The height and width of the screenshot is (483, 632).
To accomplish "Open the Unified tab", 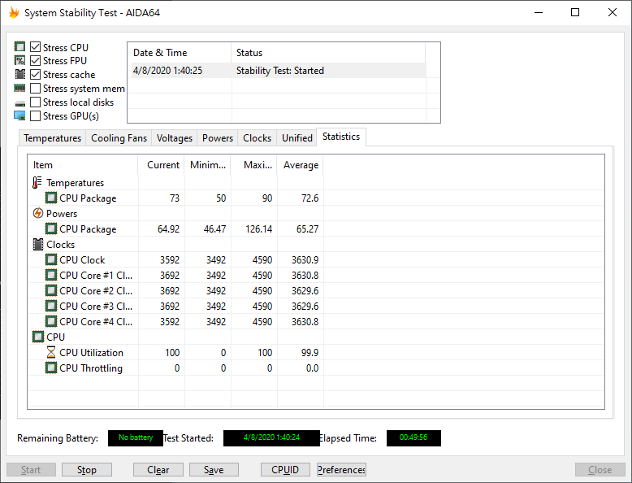I will coord(297,138).
